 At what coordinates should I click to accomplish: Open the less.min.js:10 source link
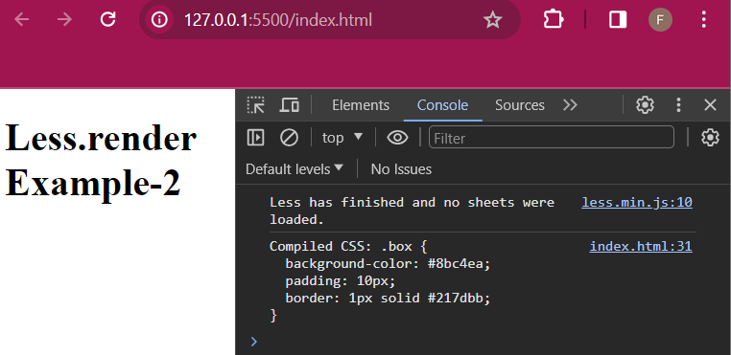[x=637, y=203]
